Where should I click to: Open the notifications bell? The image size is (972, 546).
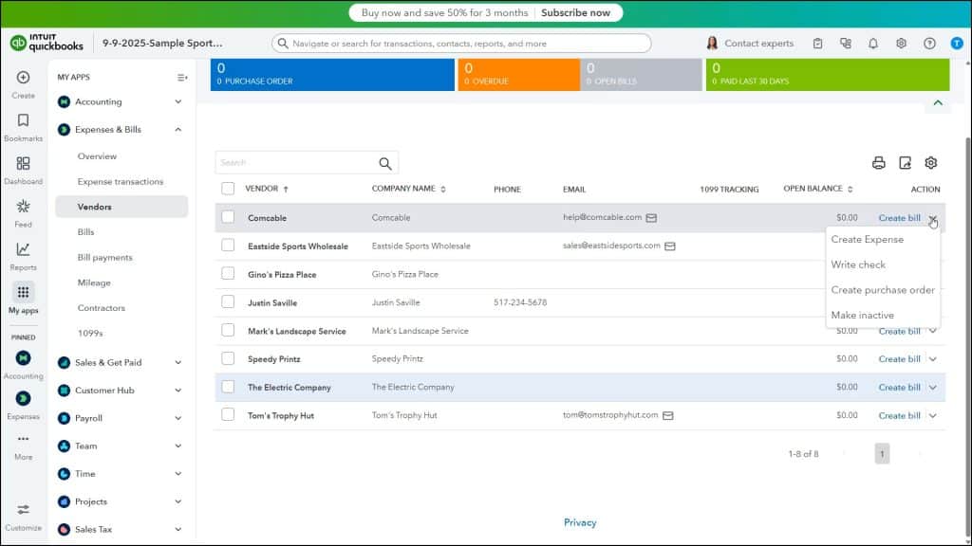873,44
